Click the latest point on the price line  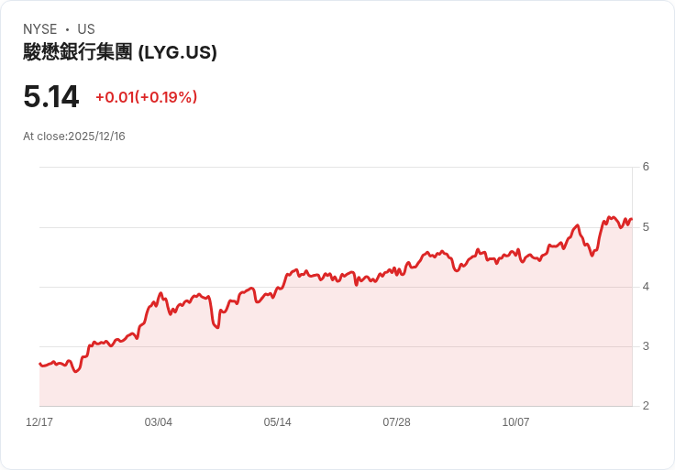click(632, 219)
